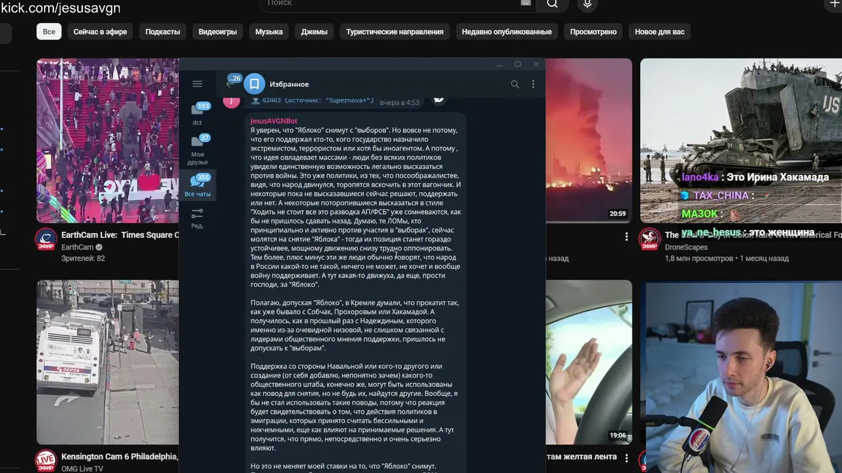This screenshot has width=842, height=473.
Task: Open the EarthCam channel name link
Action: point(78,247)
